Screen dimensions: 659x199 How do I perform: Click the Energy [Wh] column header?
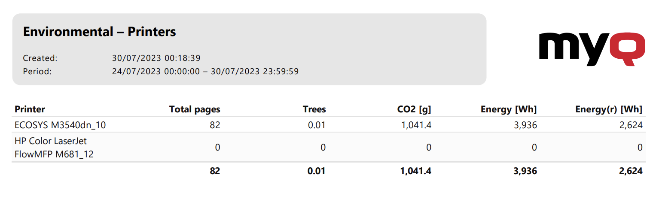509,109
